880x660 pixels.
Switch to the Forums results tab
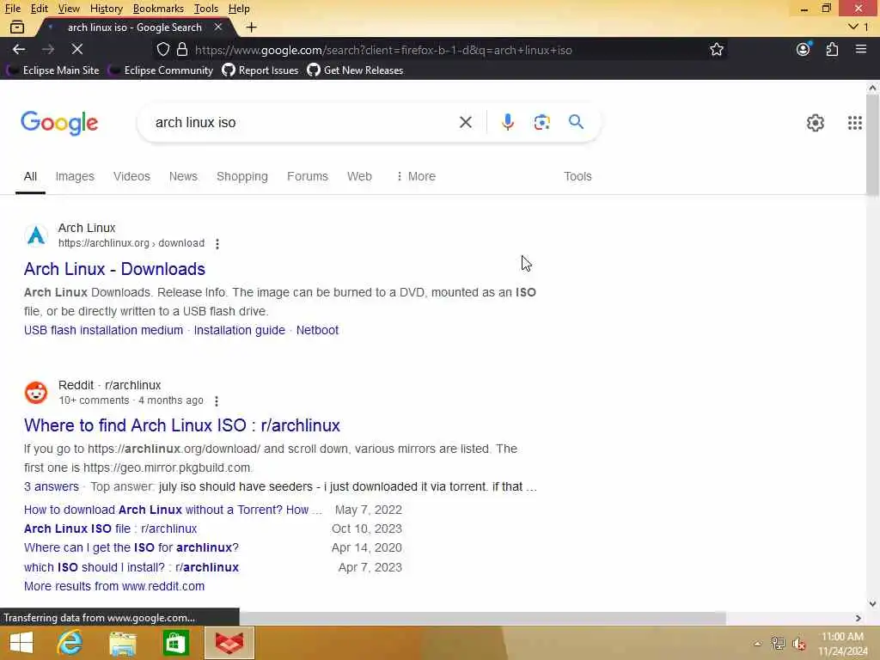point(308,176)
